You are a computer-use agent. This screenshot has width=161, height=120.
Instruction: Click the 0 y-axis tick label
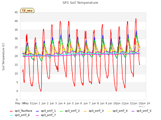click(17, 91)
